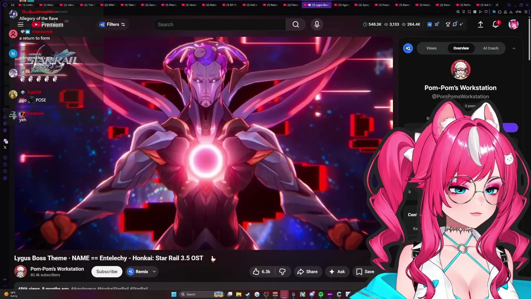
Task: Focus the YouTube Search field
Action: [219, 25]
